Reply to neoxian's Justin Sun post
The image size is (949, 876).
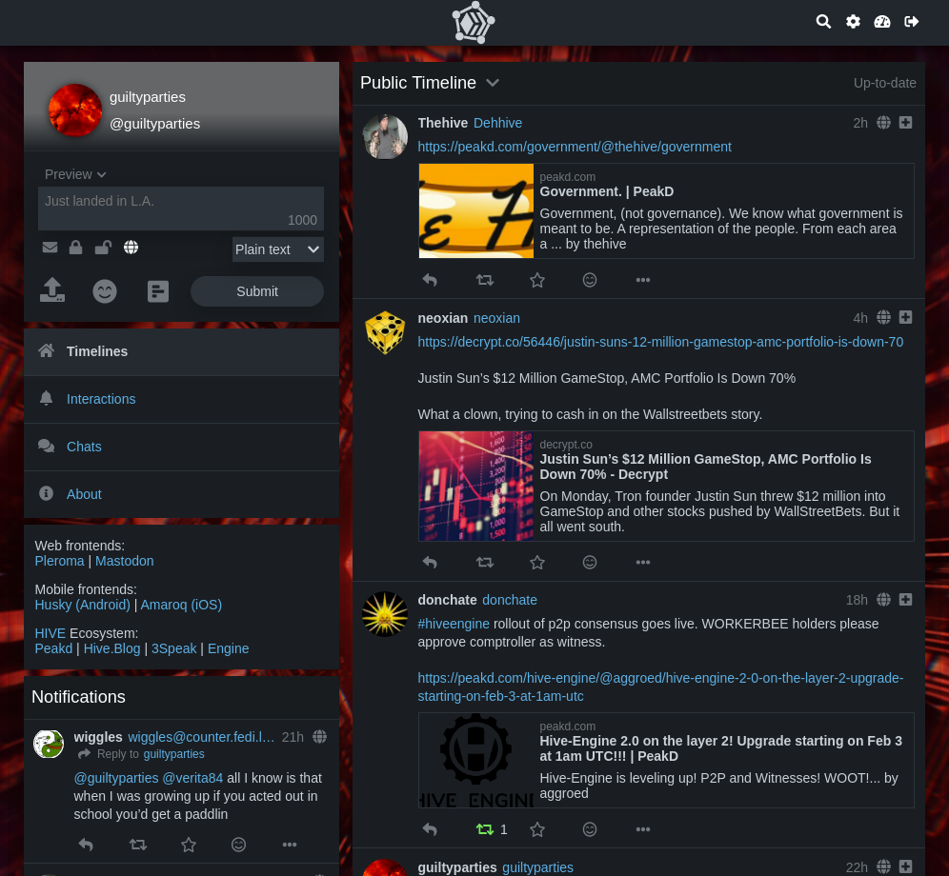430,563
